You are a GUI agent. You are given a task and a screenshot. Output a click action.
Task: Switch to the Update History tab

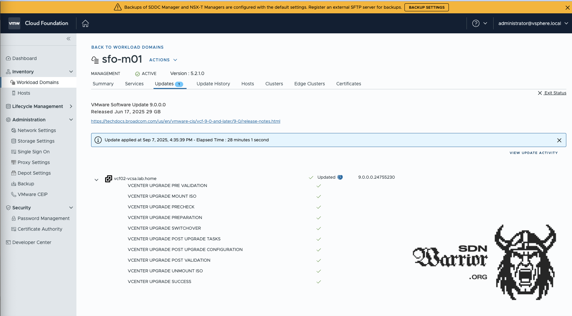click(213, 84)
